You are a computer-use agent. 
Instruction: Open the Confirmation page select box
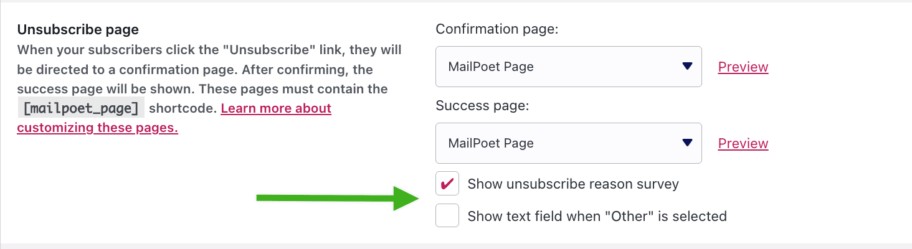569,67
